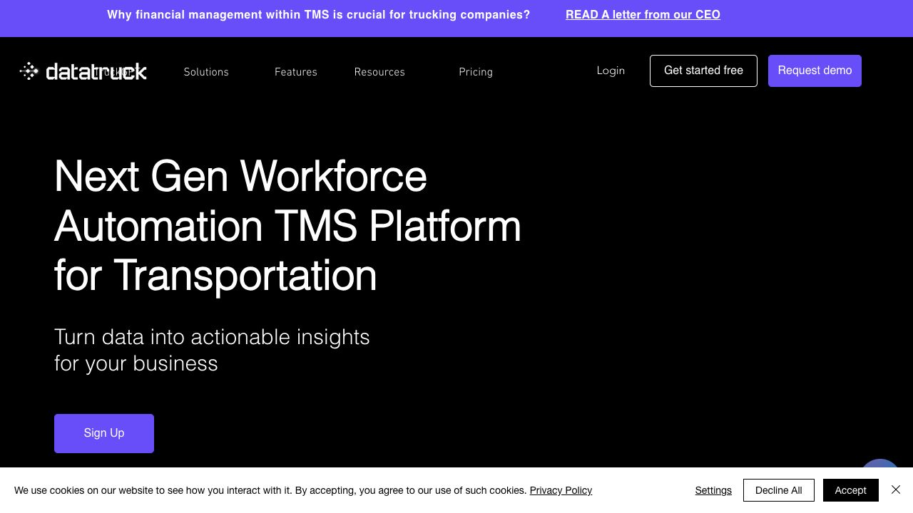Expand the Resources nav menu
This screenshot has width=913, height=513.
click(x=379, y=72)
